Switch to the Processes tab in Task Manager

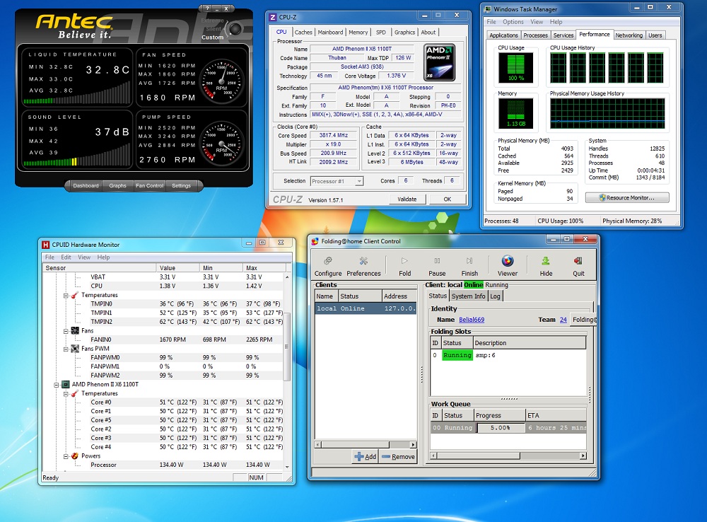[x=535, y=35]
